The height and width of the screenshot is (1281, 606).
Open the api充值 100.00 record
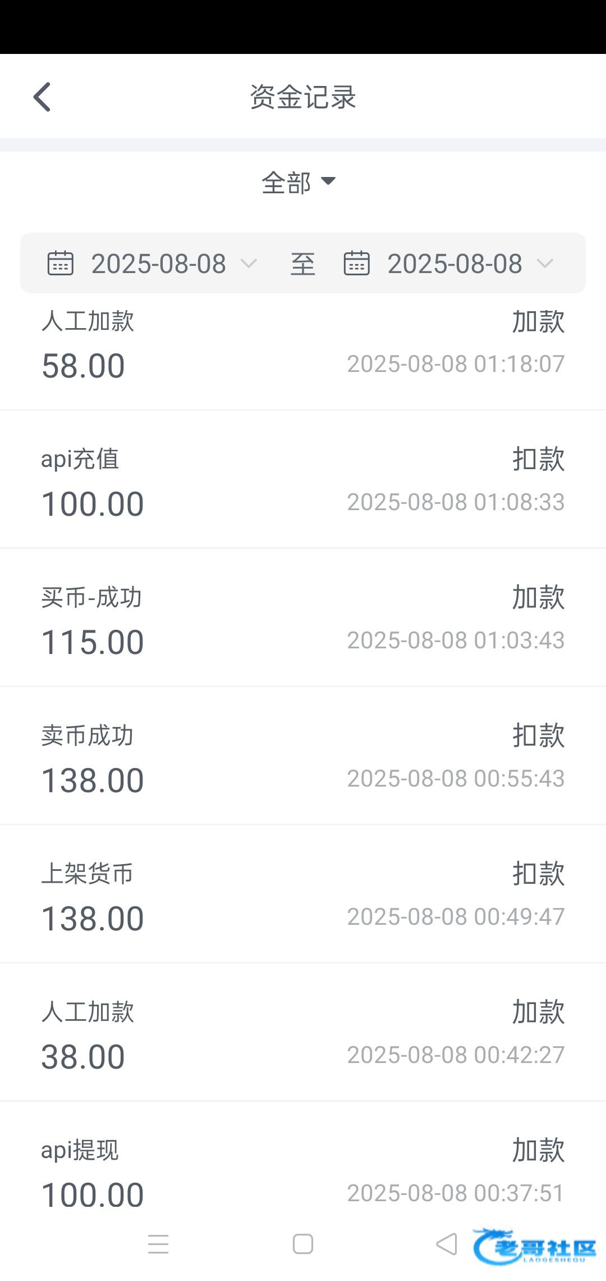click(303, 481)
